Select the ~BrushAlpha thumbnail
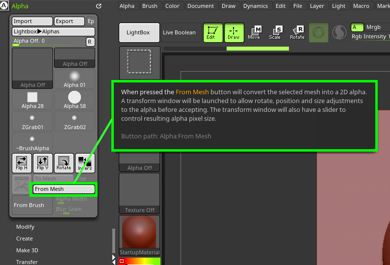 coord(32,142)
